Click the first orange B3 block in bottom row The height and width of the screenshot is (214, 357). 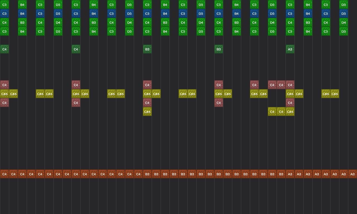point(147,174)
